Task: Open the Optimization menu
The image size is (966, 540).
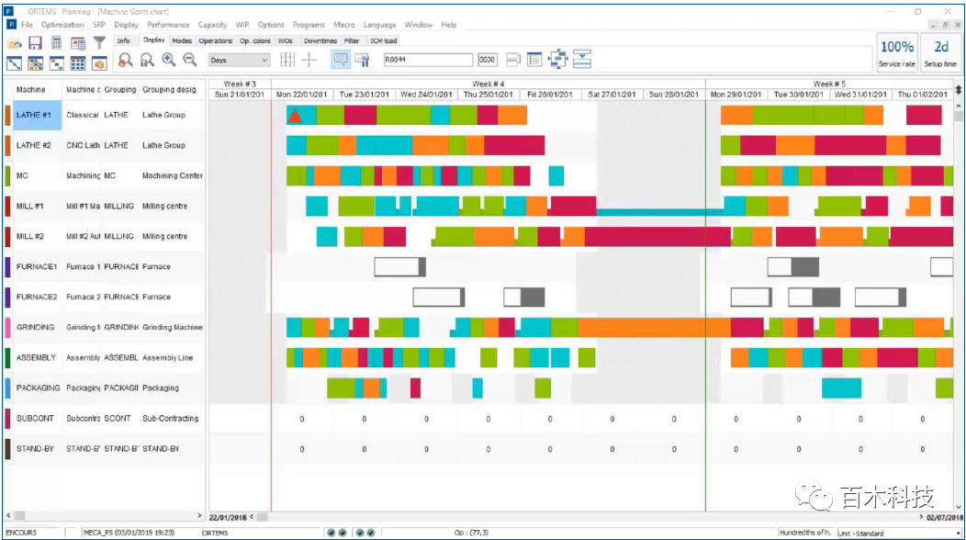Action: pyautogui.click(x=62, y=25)
